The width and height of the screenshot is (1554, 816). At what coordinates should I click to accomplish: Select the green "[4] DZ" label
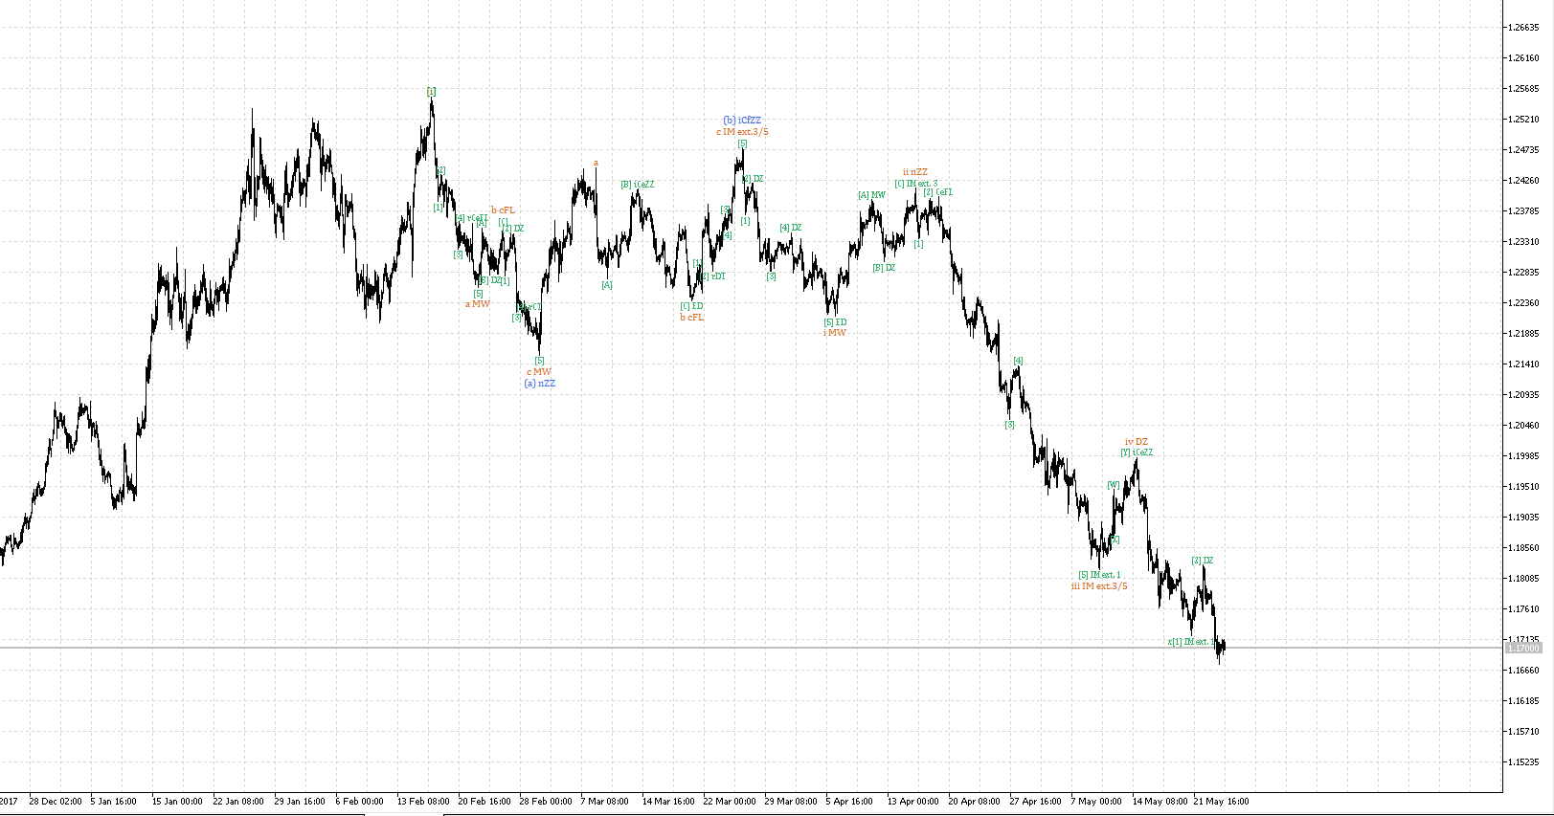791,228
